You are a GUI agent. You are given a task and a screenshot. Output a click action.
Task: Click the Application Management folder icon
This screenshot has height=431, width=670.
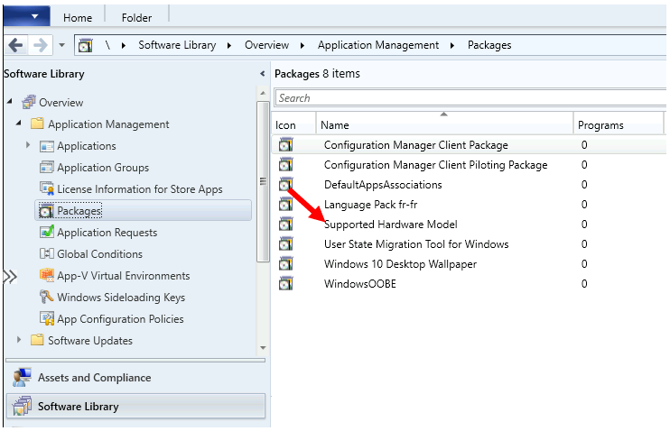(38, 124)
